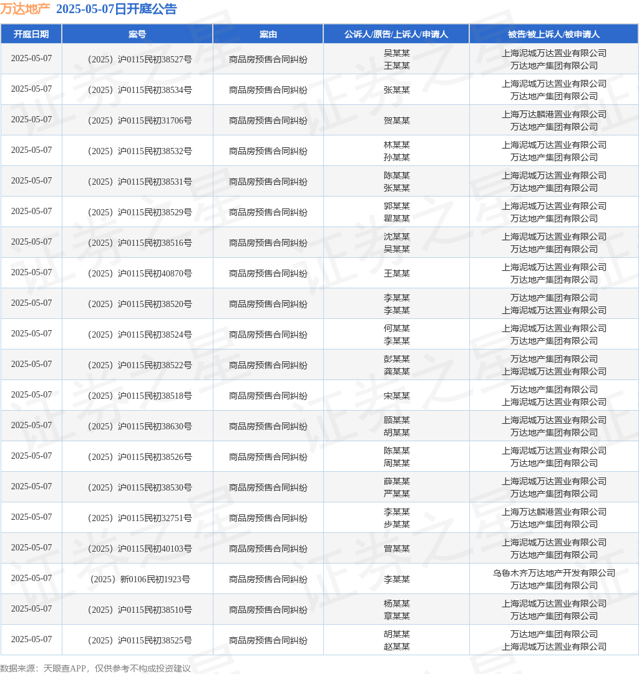639x674 pixels.
Task: Click case number 沪0115民初40870号
Action: (140, 273)
